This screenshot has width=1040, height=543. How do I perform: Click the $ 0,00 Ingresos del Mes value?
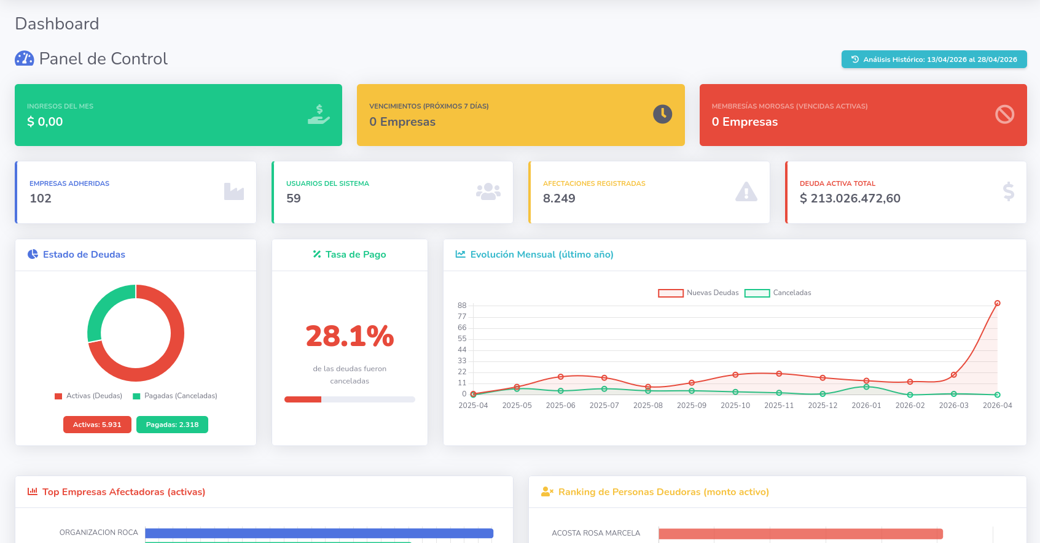tap(45, 121)
